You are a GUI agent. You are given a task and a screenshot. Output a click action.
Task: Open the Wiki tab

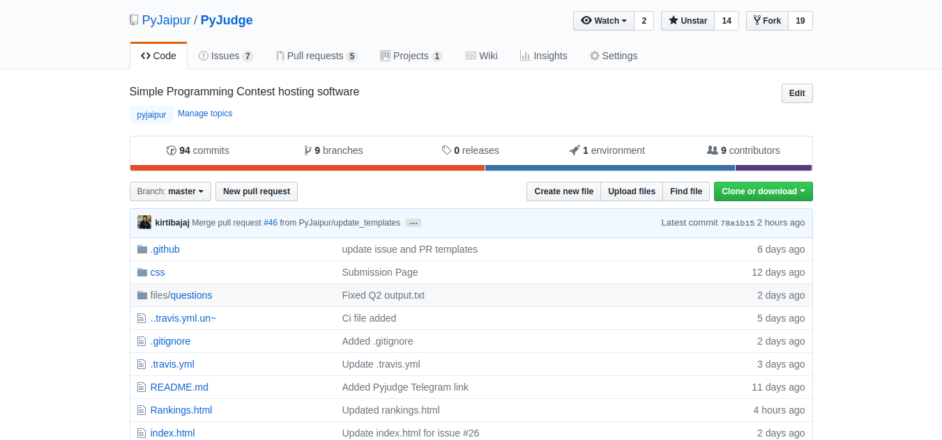point(482,56)
